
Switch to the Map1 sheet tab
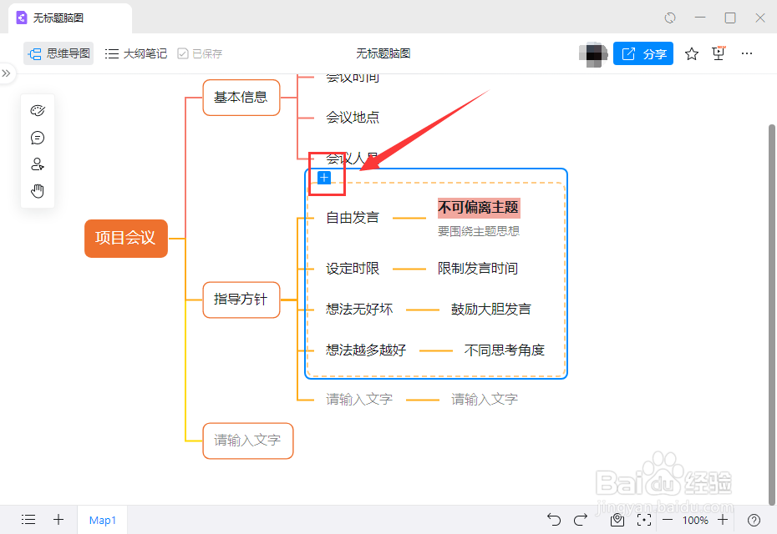coord(102,520)
